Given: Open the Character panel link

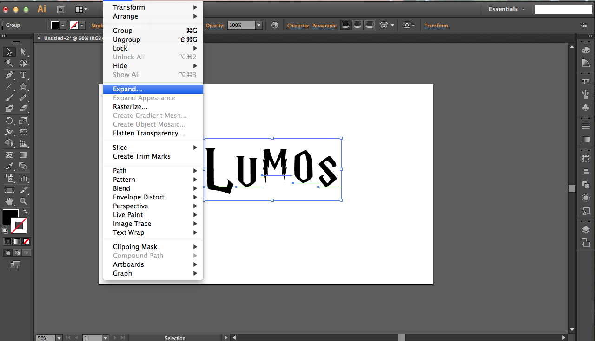Looking at the screenshot, I should (x=298, y=26).
